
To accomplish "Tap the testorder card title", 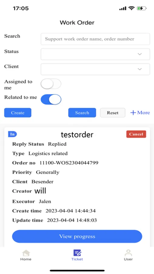I will pos(77,135).
